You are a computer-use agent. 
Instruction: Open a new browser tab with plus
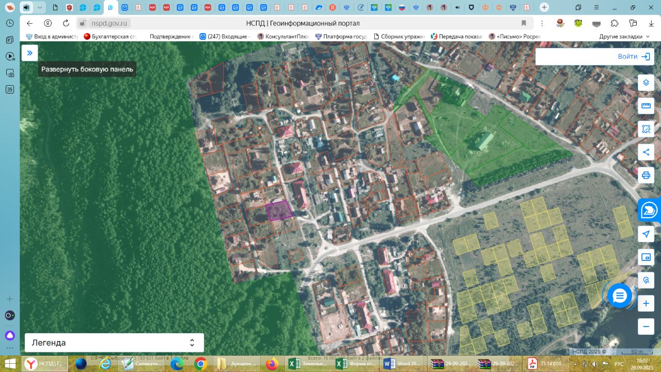pyautogui.click(x=544, y=7)
